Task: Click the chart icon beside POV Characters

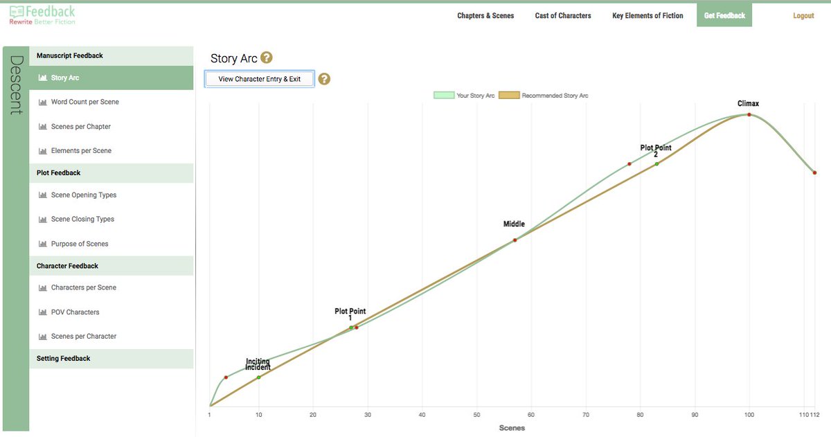Action: (43, 312)
